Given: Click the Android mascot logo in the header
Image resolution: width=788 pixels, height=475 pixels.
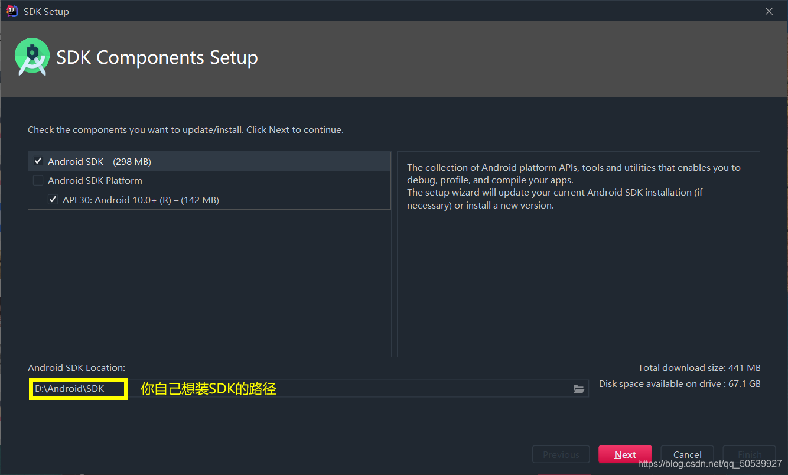Looking at the screenshot, I should pos(31,57).
